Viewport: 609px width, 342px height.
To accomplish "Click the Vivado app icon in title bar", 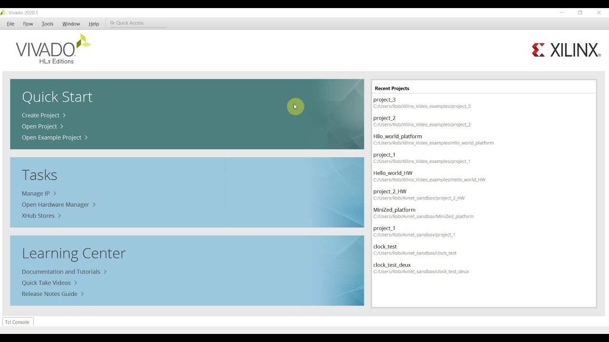I will pos(3,12).
